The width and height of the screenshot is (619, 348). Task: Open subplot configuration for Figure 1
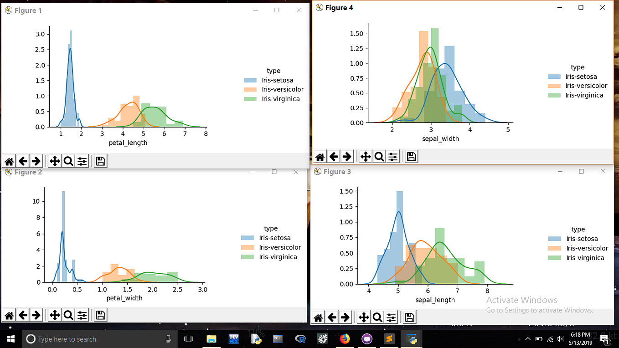tap(82, 161)
